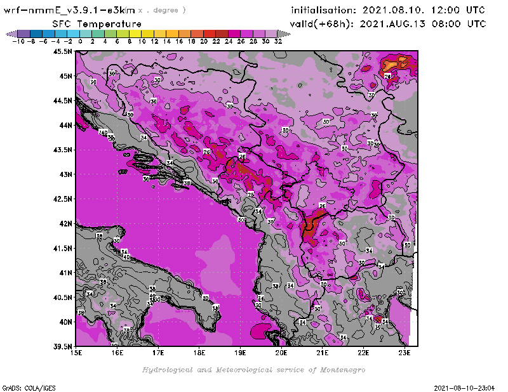Screen dimensions: 508x392
Task: Click the 22E longitude axis label
Action: 363,353
